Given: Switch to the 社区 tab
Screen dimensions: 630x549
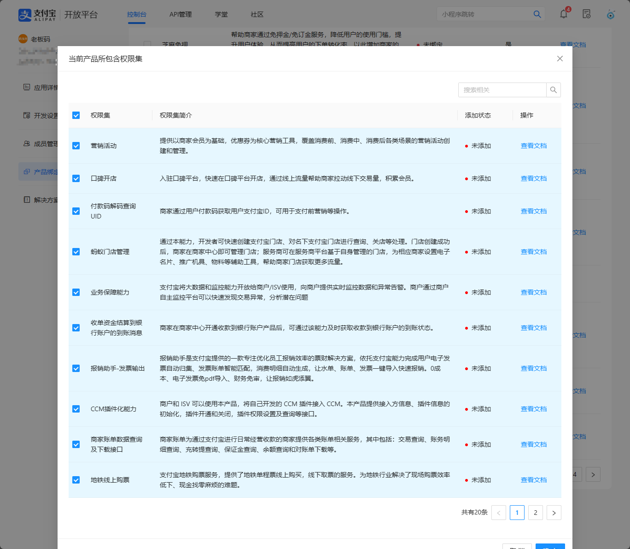Looking at the screenshot, I should tap(257, 14).
